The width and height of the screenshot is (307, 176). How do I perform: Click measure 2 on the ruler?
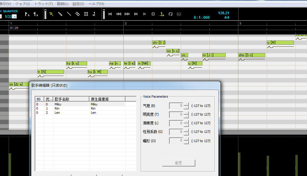tap(126, 23)
